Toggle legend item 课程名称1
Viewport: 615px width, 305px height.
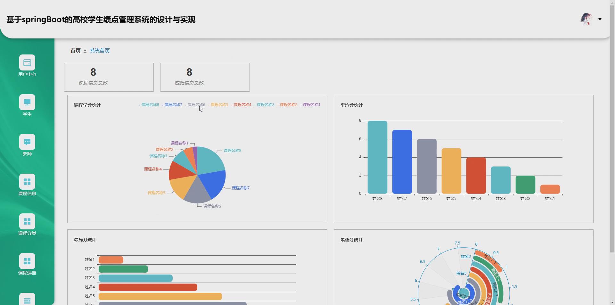311,105
